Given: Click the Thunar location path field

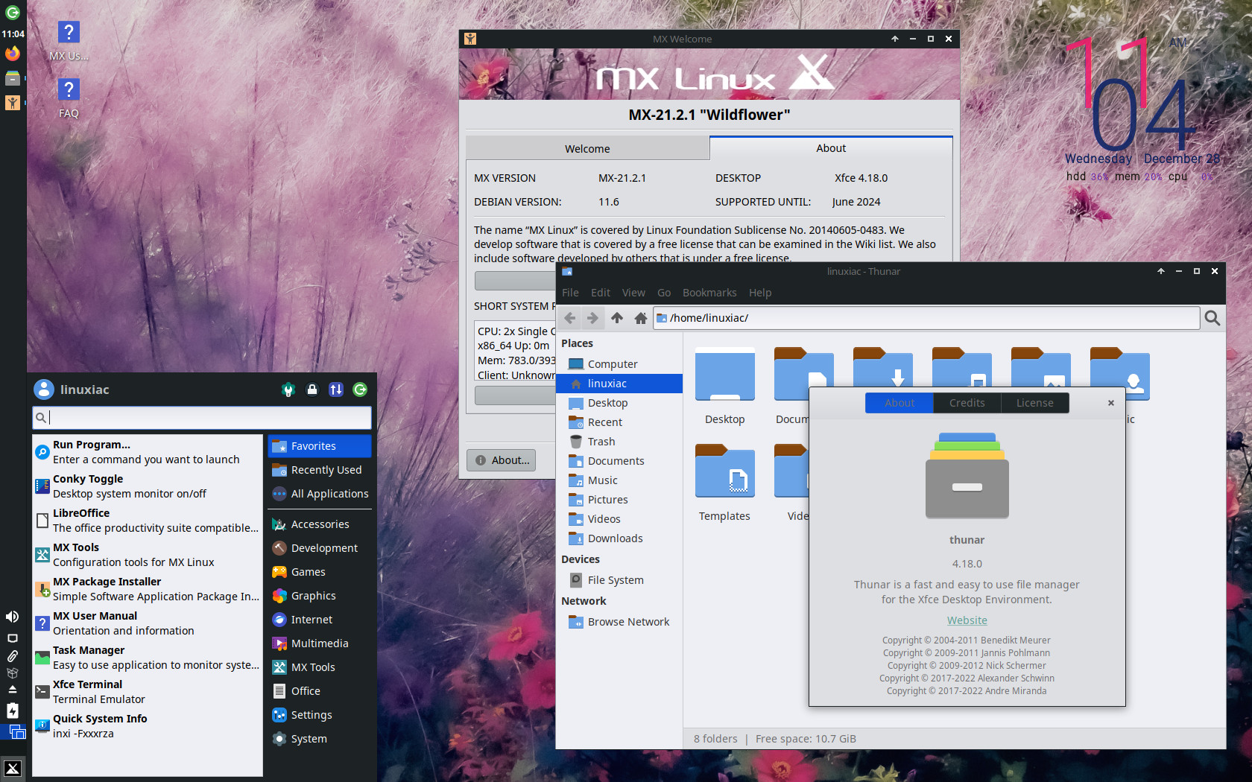Looking at the screenshot, I should 926,318.
